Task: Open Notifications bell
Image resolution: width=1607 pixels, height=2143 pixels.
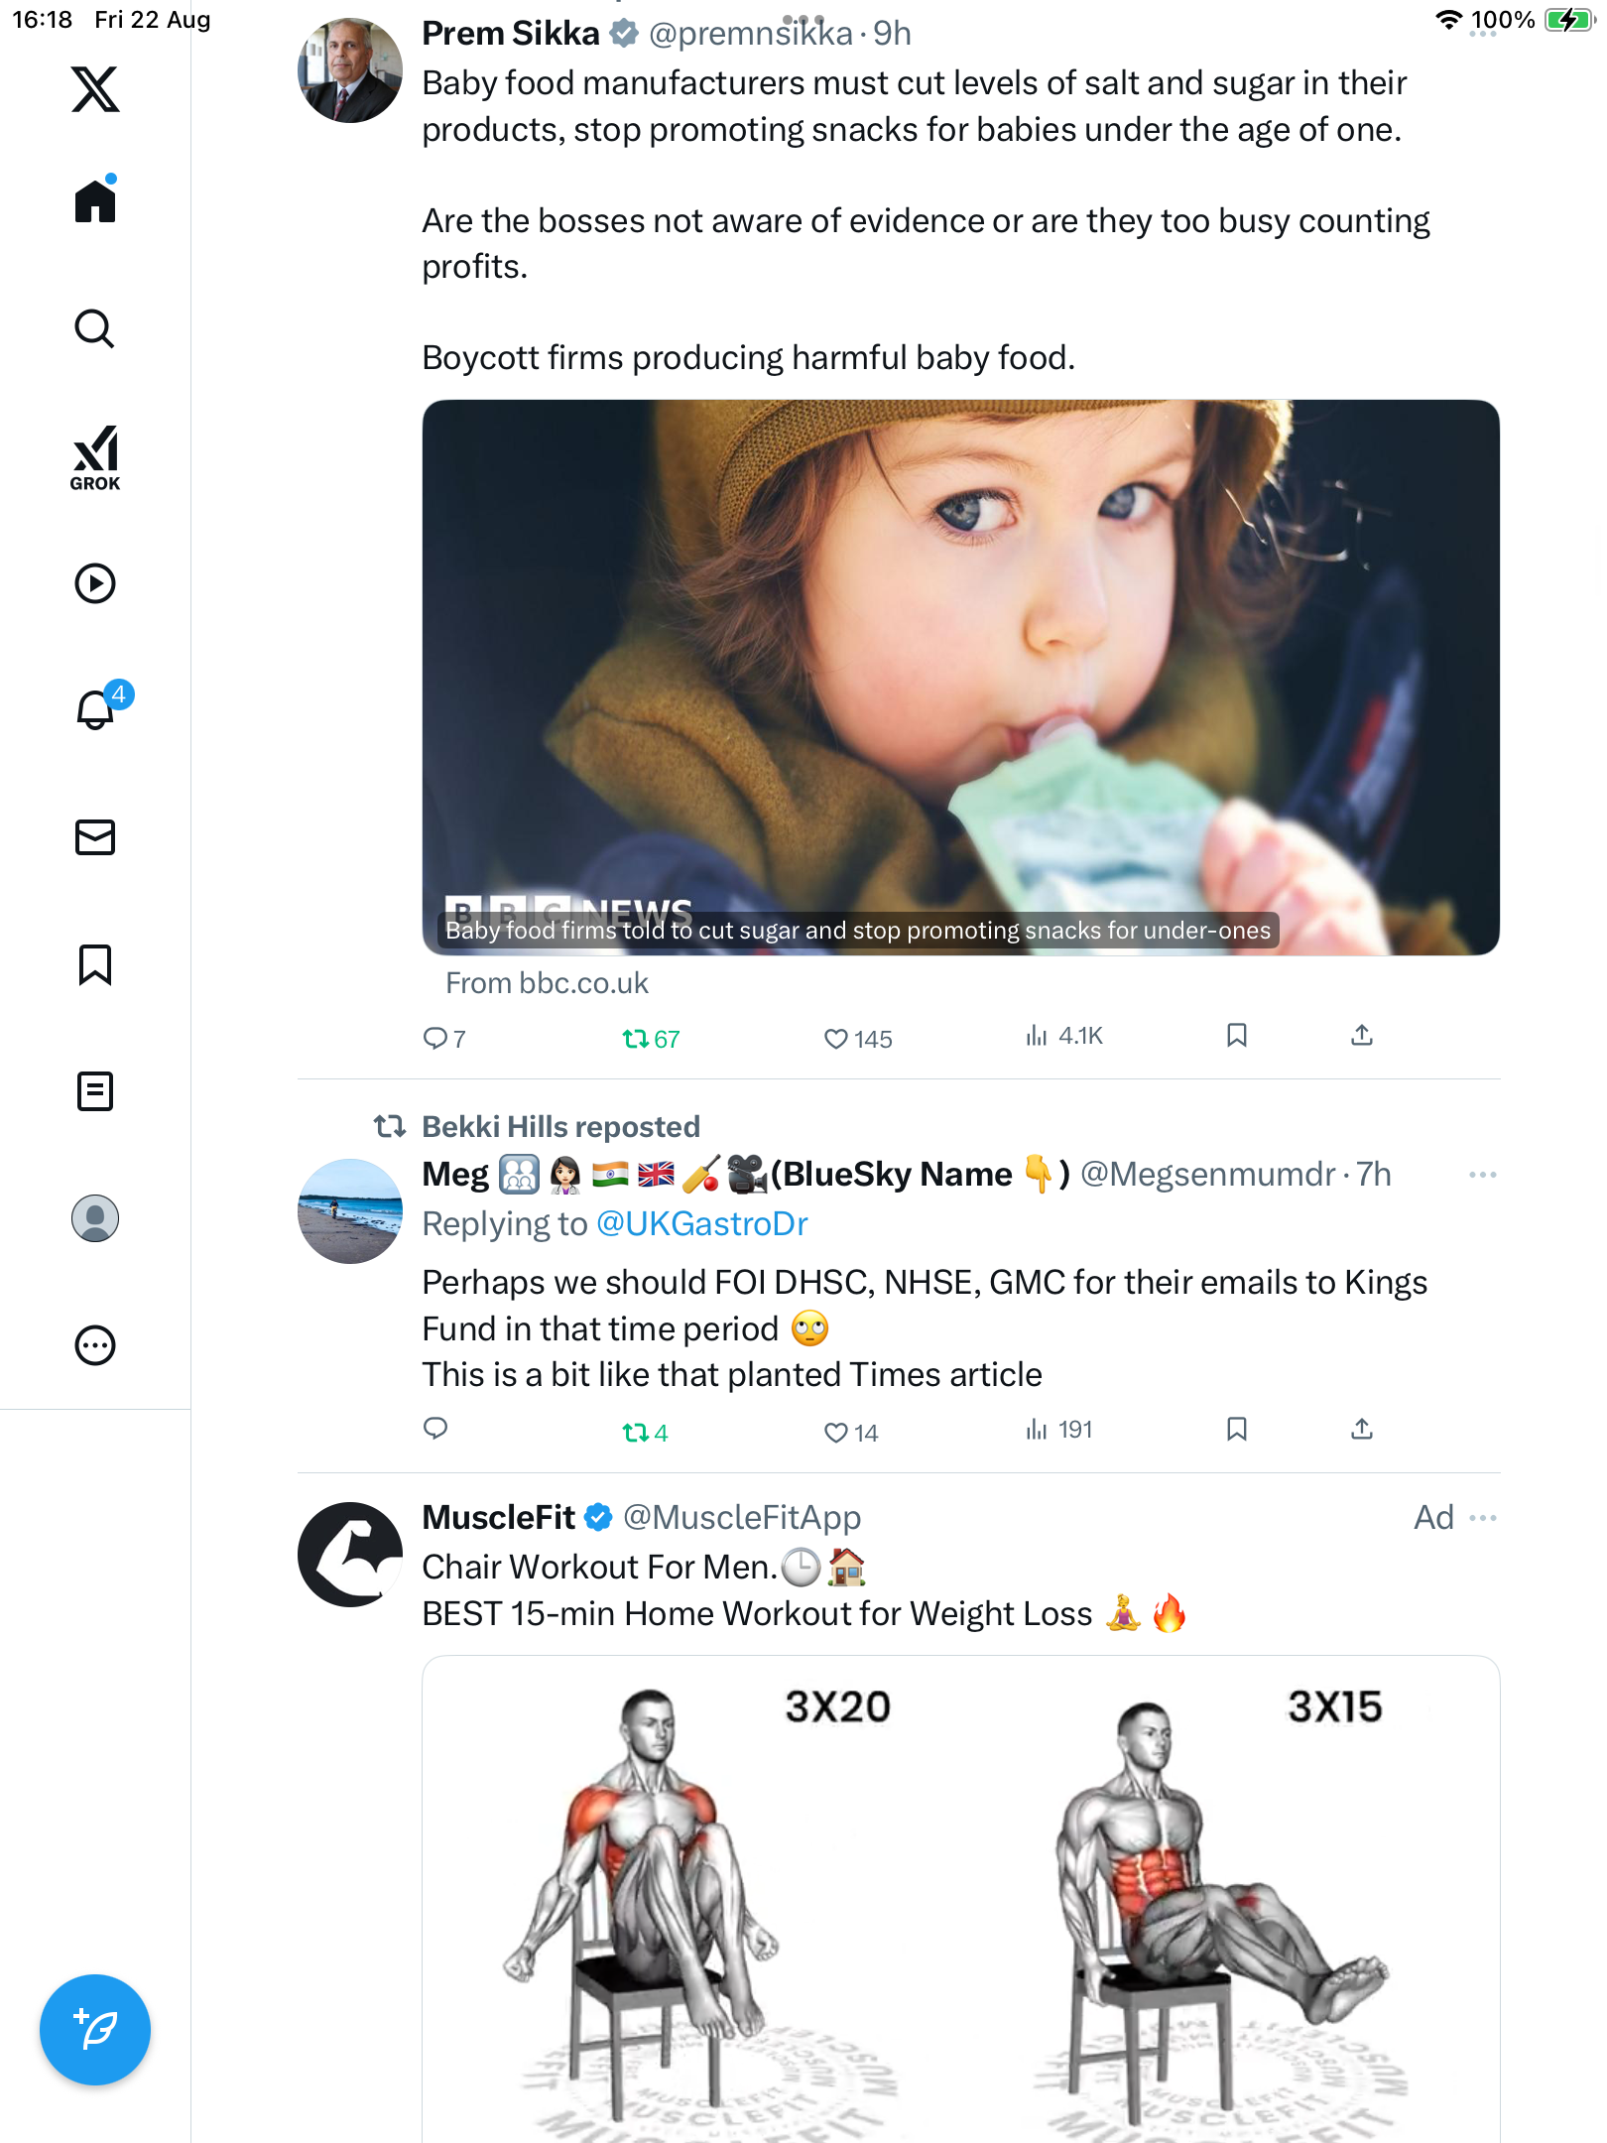Action: [96, 709]
